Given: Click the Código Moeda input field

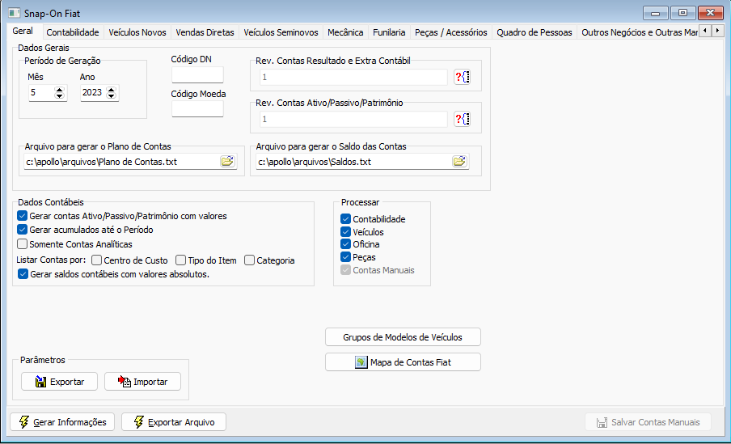Looking at the screenshot, I should 197,109.
